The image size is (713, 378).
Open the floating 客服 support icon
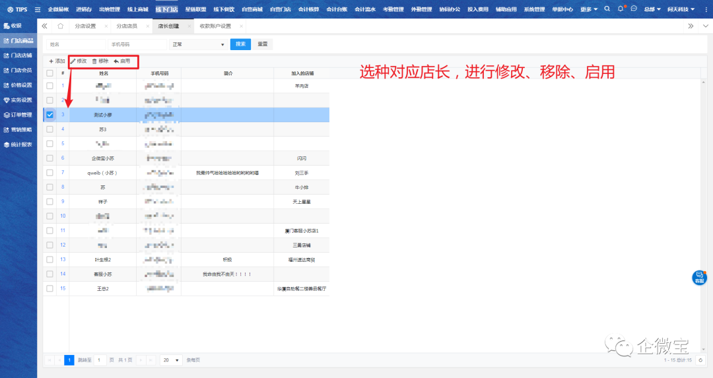[699, 277]
